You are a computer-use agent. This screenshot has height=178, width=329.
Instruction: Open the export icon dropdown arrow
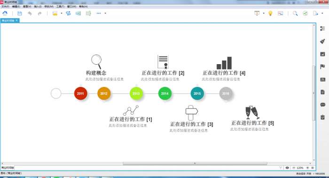point(322,14)
